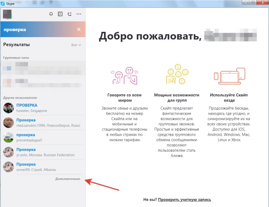Click avatar of vlad.zarubin.1994
Image resolution: width=269 pixels, height=207 pixels.
tap(8, 123)
